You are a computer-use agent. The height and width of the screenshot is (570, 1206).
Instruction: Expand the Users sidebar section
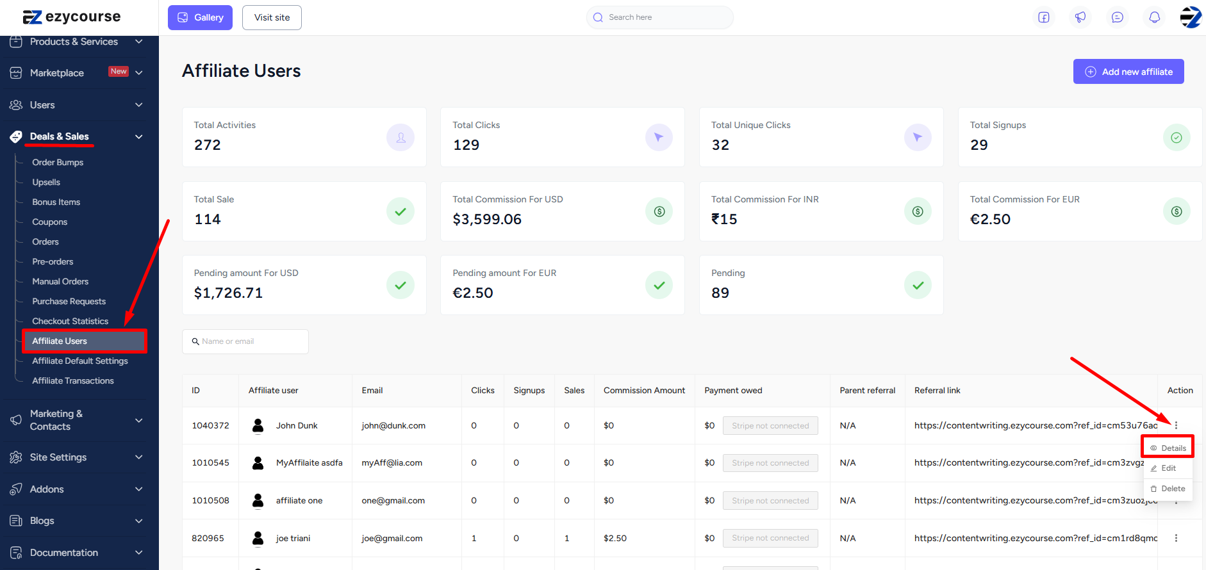coord(138,105)
